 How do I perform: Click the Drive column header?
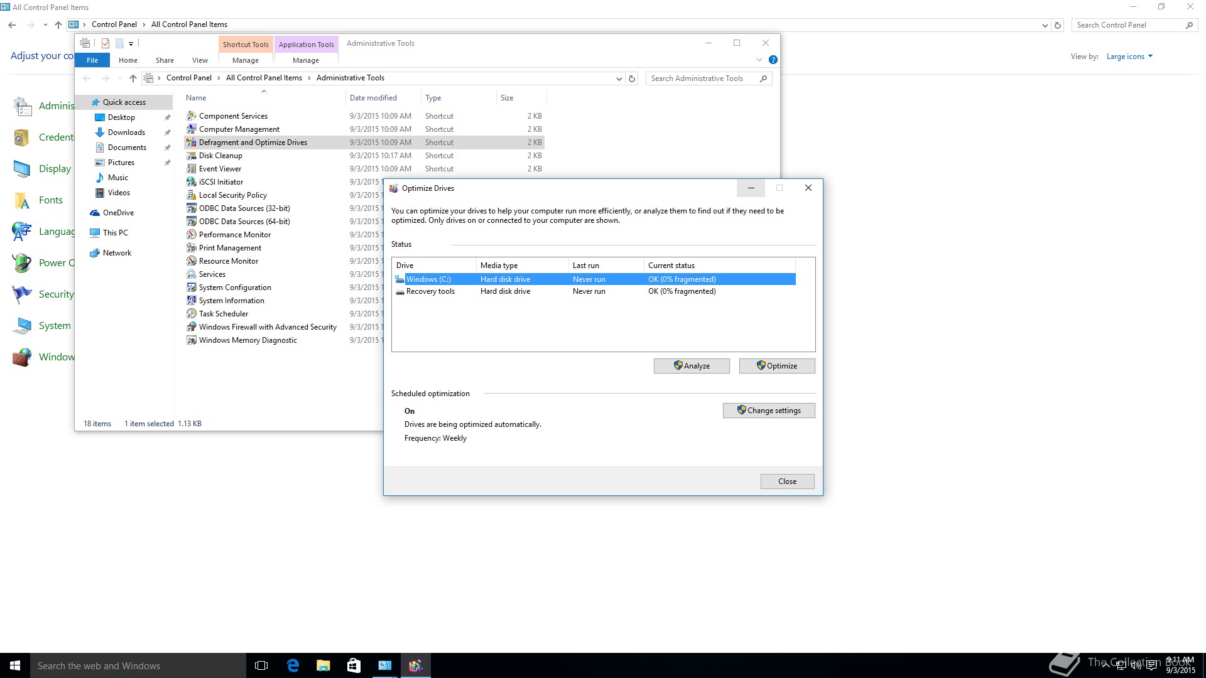coord(433,266)
